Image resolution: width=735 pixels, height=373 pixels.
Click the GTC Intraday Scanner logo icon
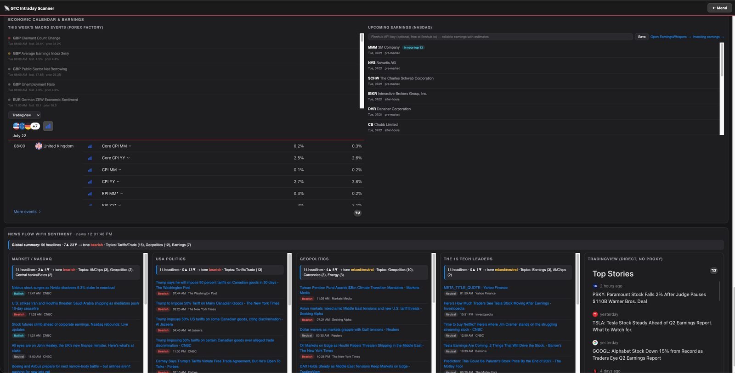(7, 8)
